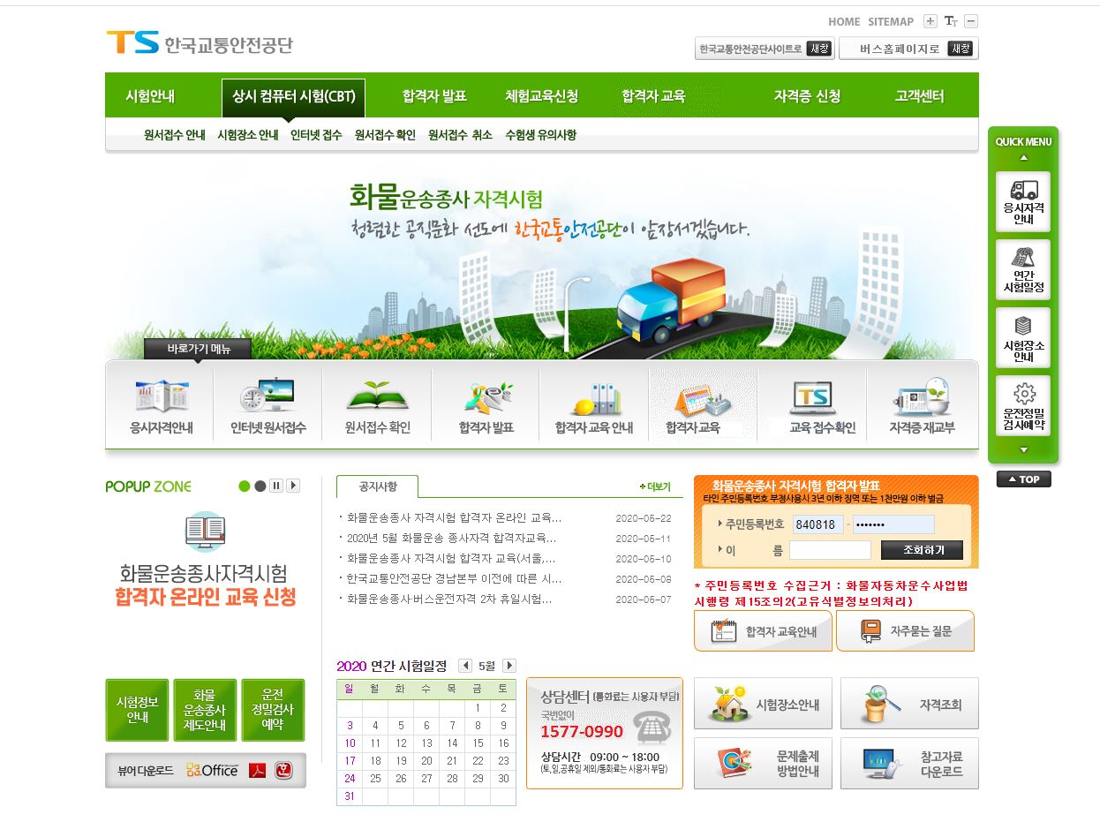Go to next month in 시험일정

tap(509, 666)
